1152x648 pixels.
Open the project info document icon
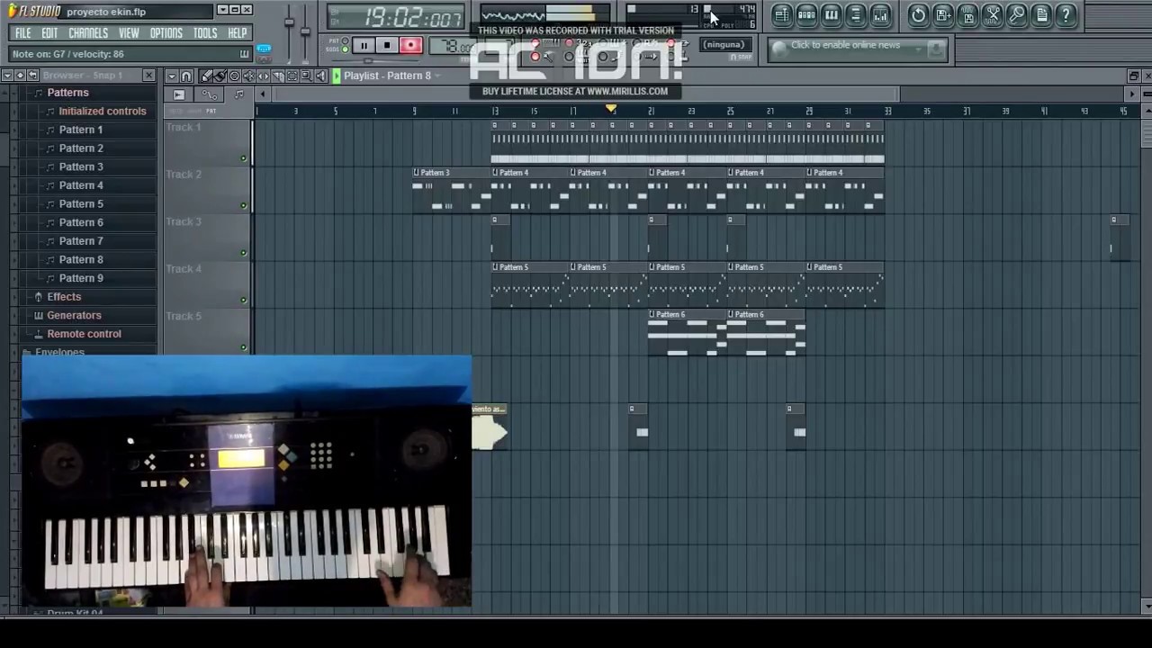(x=1041, y=15)
